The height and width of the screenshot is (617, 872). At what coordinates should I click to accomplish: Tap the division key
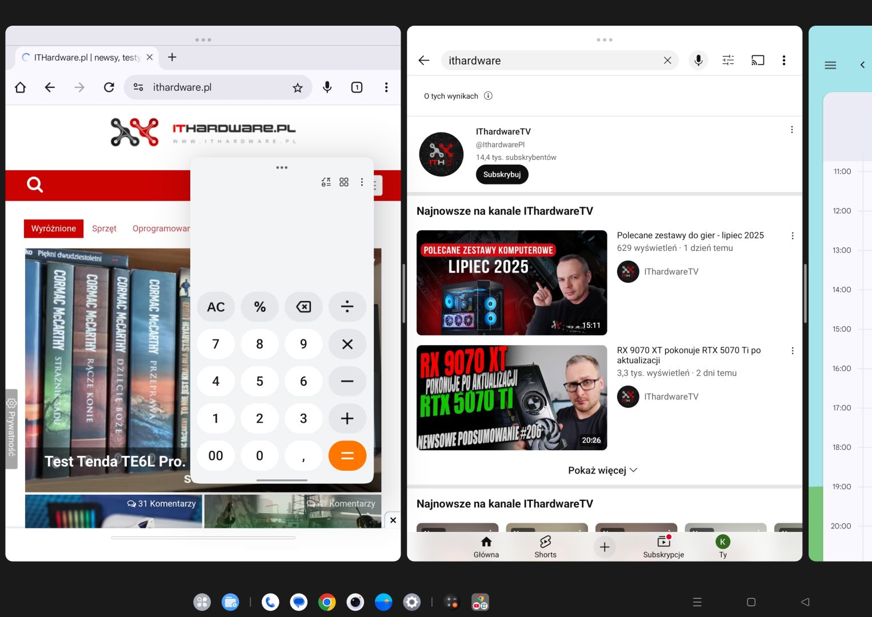pos(347,307)
